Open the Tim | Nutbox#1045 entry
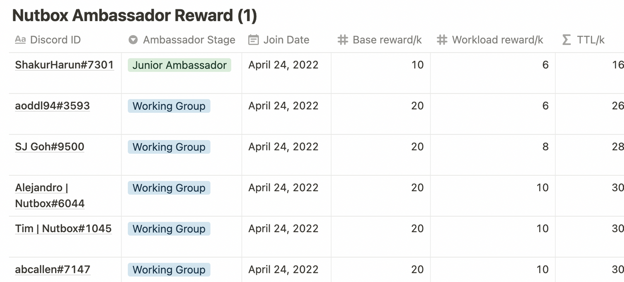624x282 pixels. pos(63,228)
